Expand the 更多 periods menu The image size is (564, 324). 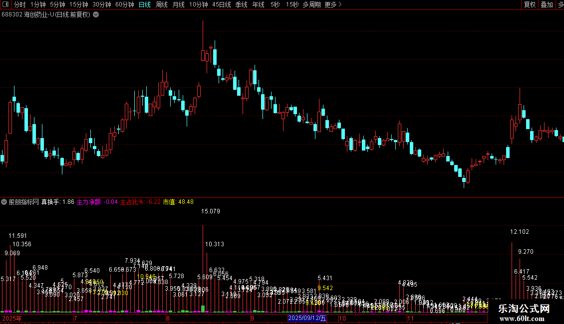pos(333,4)
